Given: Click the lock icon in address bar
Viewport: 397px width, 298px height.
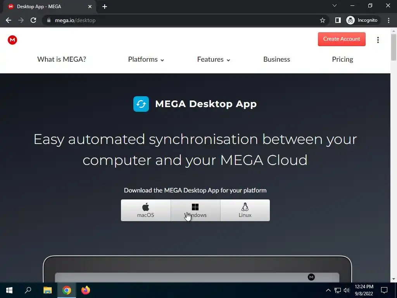Looking at the screenshot, I should [49, 20].
